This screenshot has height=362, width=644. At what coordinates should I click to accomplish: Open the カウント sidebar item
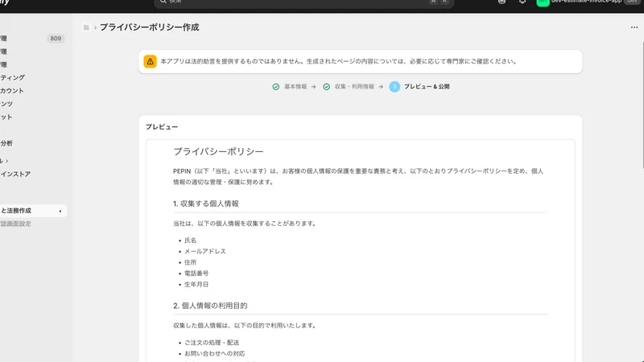coord(12,91)
